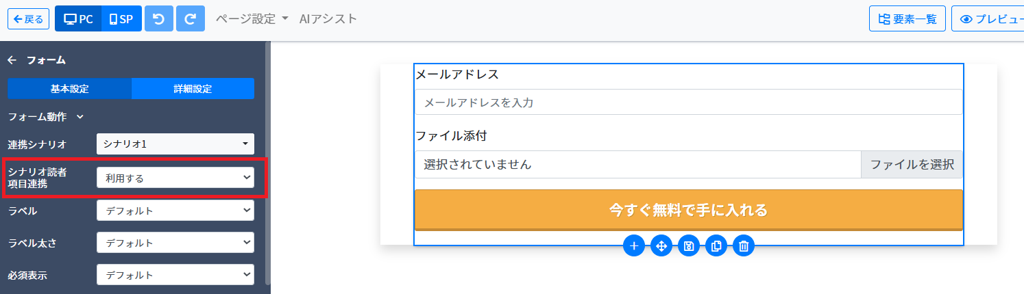Click the save floppy icon below form
The height and width of the screenshot is (294, 1024).
point(689,246)
